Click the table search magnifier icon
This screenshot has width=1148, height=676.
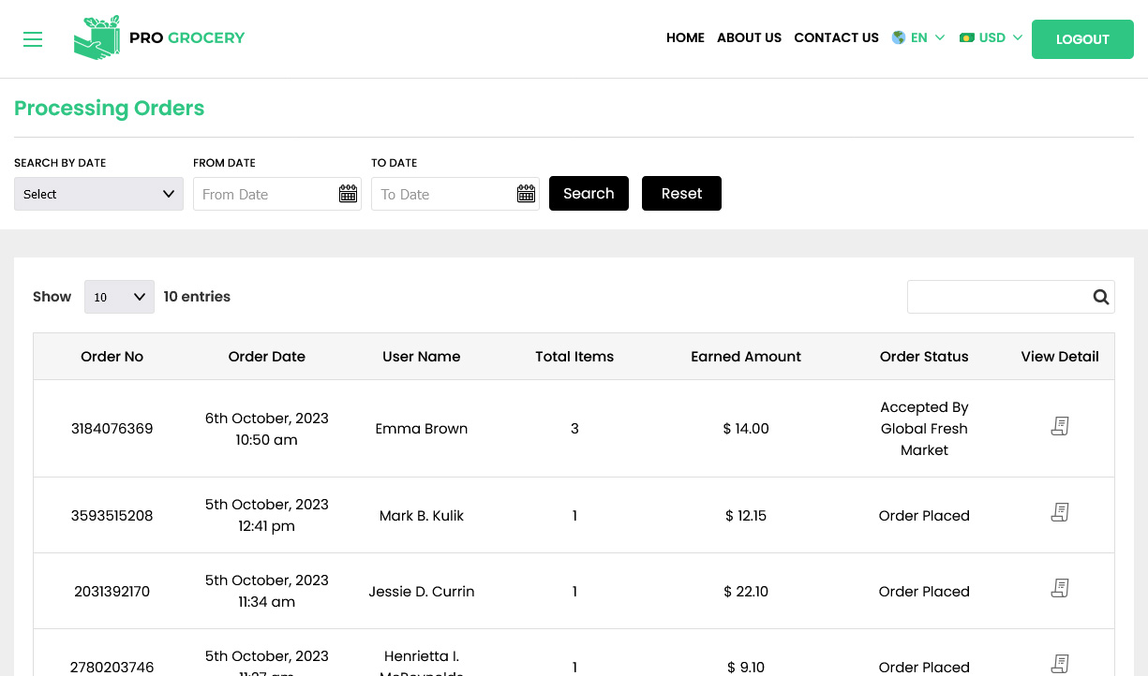coord(1101,297)
